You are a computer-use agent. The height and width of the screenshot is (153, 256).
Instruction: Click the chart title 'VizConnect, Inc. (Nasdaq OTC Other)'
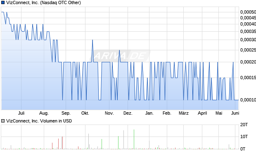[x=43, y=2]
